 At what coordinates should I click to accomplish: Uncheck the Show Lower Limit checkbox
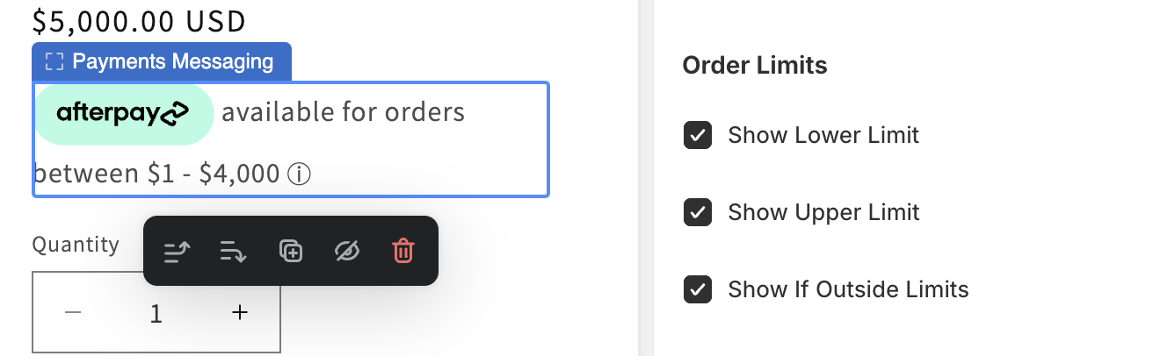(697, 136)
